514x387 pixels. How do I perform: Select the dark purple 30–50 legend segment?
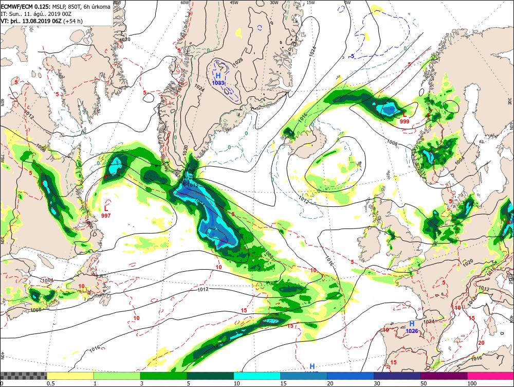397,376
